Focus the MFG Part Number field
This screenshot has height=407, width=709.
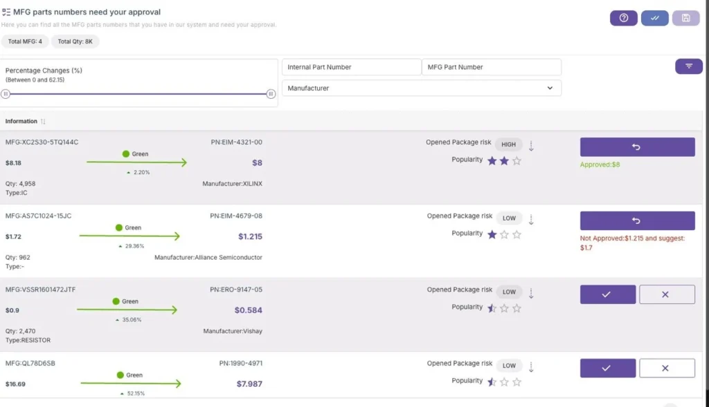pyautogui.click(x=491, y=67)
